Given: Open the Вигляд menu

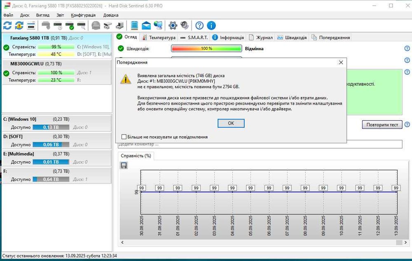Looking at the screenshot, I should pyautogui.click(x=42, y=15).
